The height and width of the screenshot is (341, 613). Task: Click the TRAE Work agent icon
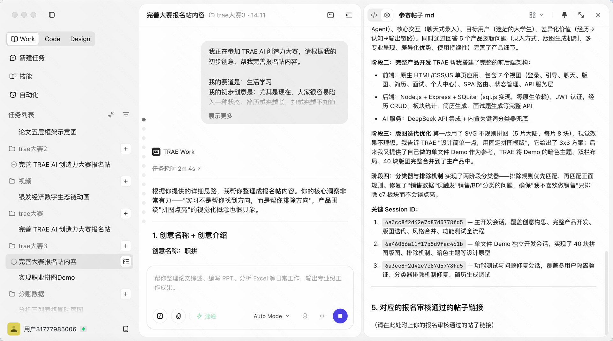(x=156, y=152)
